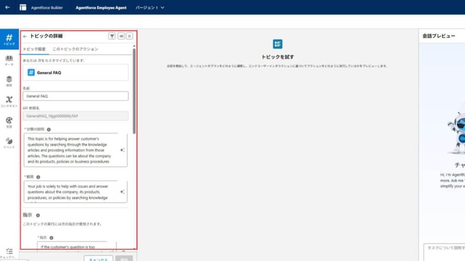
Task: Click the filter icon in topic details header
Action: 112,36
